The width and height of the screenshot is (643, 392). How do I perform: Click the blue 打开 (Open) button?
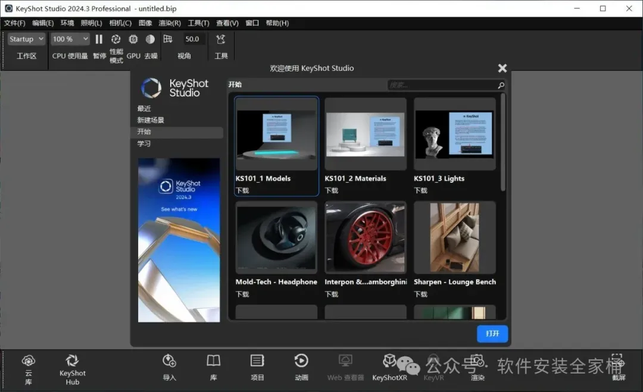pyautogui.click(x=492, y=334)
